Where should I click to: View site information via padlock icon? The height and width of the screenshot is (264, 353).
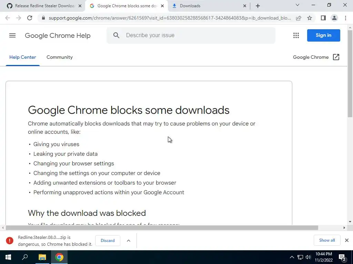tap(43, 18)
